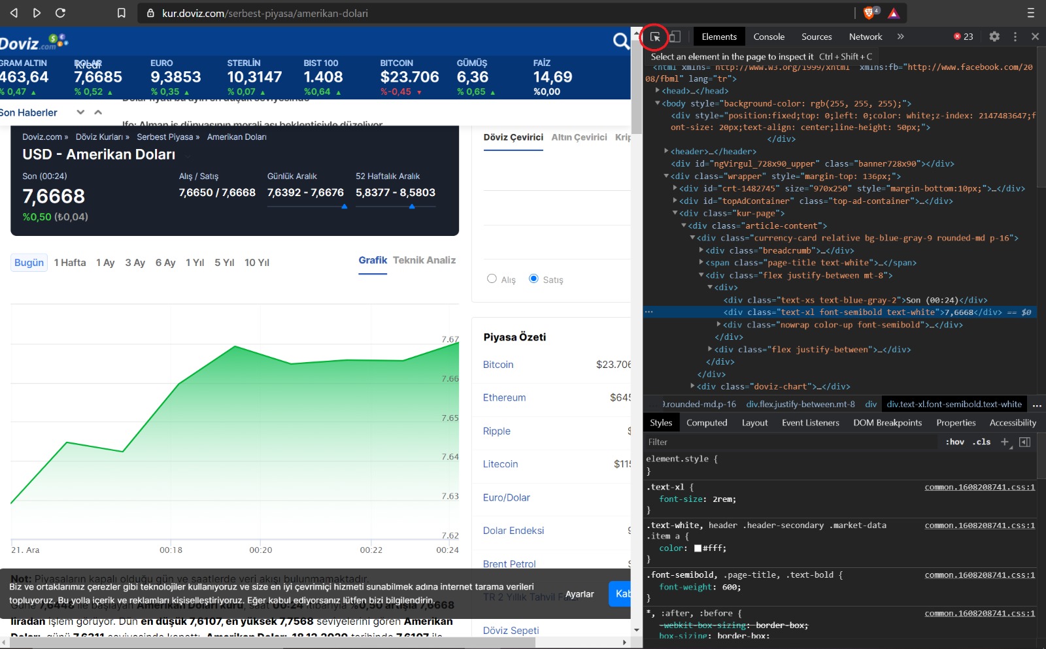
Task: Open the Doviz site search magnifier
Action: coord(620,41)
